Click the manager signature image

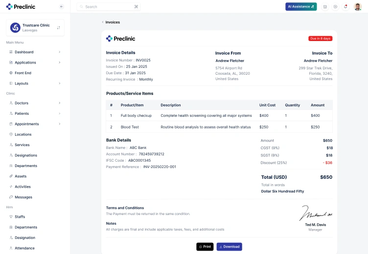click(x=316, y=213)
